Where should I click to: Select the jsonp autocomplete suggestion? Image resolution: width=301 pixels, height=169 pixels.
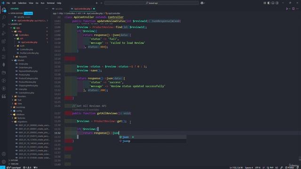tap(152, 141)
